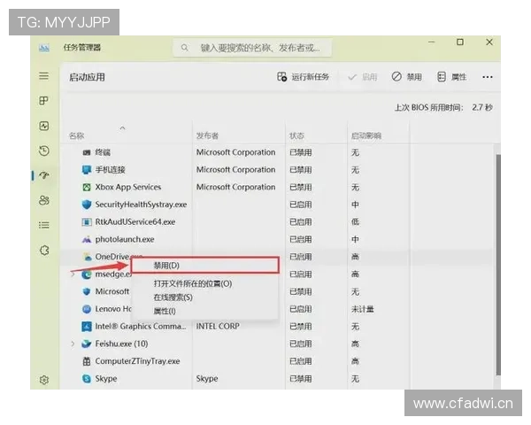Screen dimensions: 531x425
Task: Open the Services page in the sidebar
Action: (x=44, y=251)
